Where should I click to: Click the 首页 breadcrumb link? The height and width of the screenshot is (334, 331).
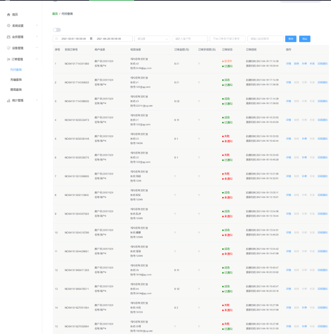[55, 14]
